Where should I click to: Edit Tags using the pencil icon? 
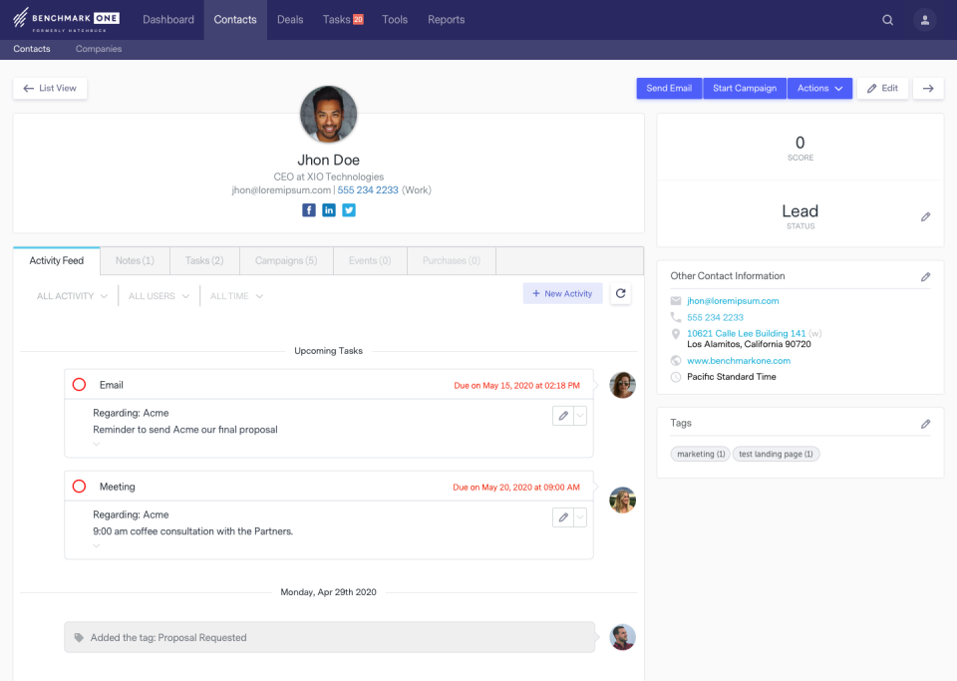click(925, 424)
